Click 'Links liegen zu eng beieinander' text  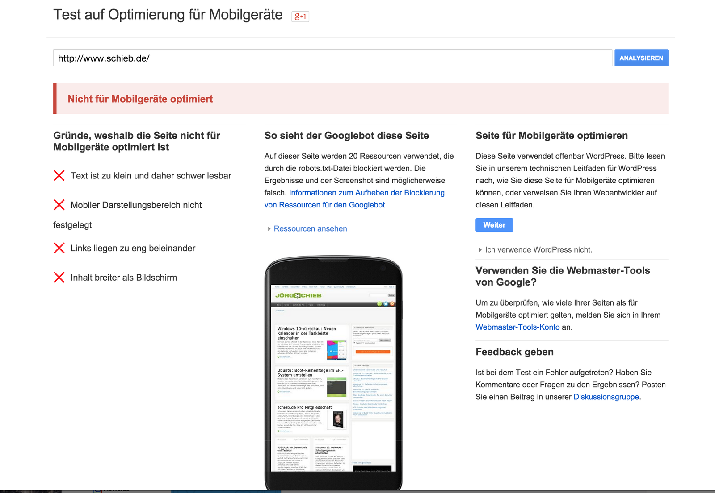[133, 248]
